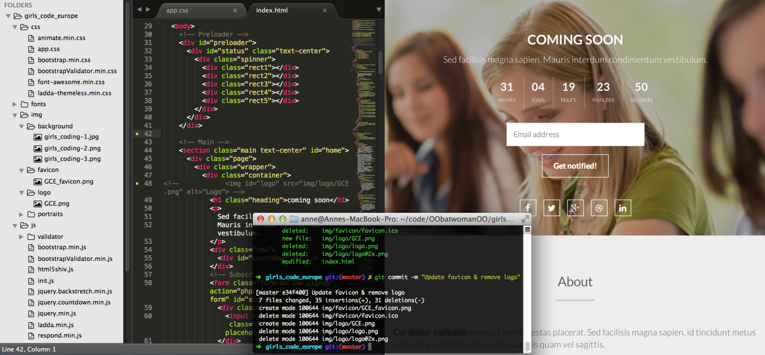Click the Get notified! button
The width and height of the screenshot is (765, 355).
(x=575, y=166)
